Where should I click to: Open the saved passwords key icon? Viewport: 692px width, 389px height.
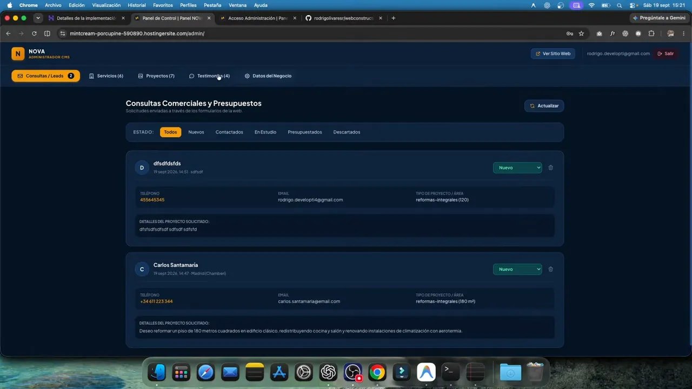569,33
